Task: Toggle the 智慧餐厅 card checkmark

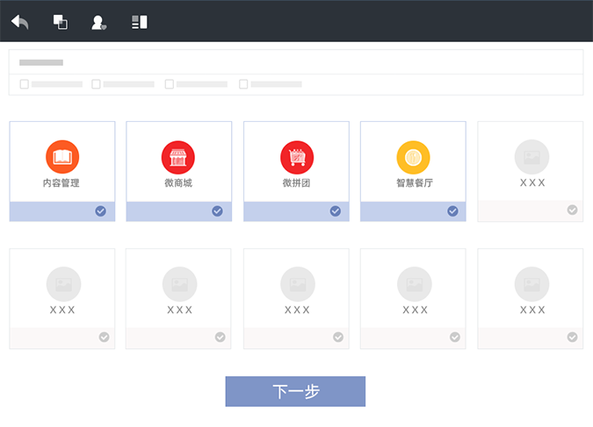Action: coord(452,211)
